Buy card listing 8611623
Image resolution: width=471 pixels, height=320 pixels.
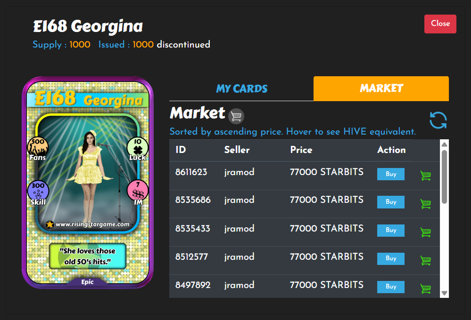click(x=391, y=174)
